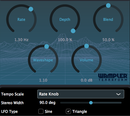The image size is (130, 116).
Task: Click the Volume knob handle
Action: point(87,46)
